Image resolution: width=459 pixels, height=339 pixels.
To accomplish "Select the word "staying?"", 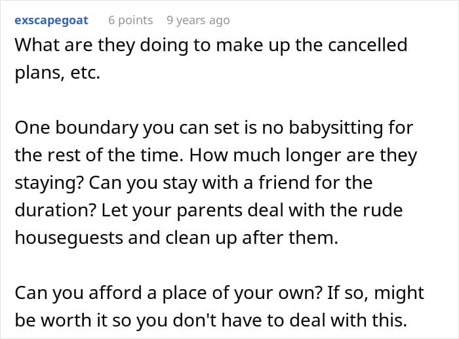I will click(x=49, y=183).
